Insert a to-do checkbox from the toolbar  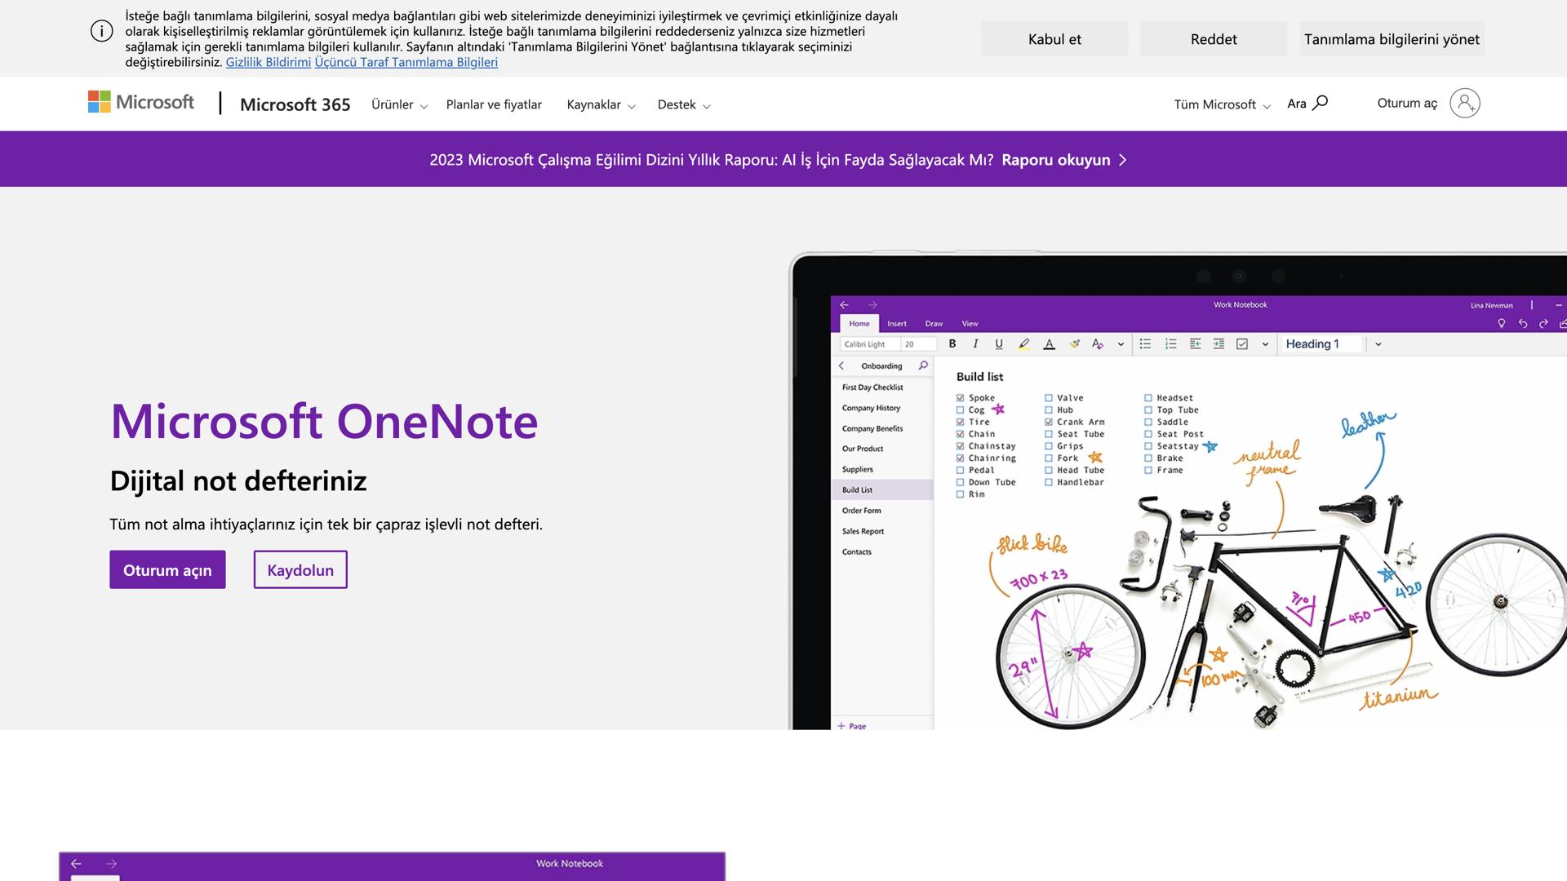click(x=1243, y=344)
